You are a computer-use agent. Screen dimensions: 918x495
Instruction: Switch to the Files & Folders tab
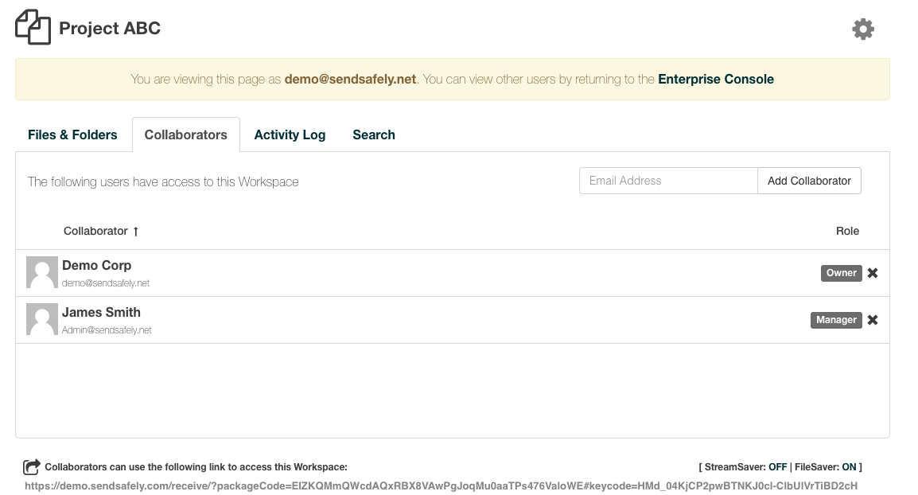(x=72, y=134)
